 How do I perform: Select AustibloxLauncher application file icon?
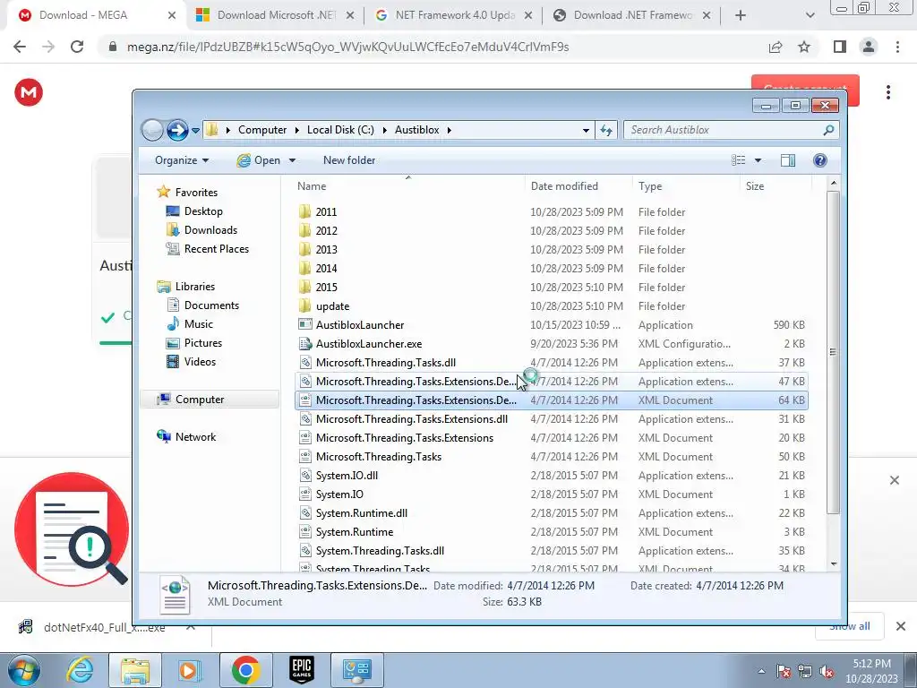(x=304, y=324)
